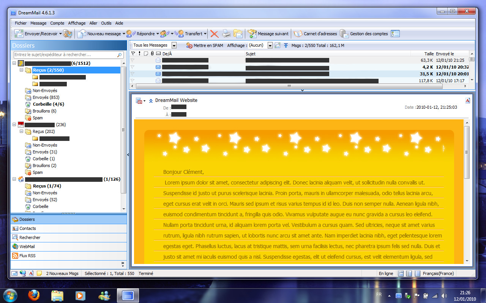This screenshot has height=303, width=486.
Task: Click the Répondre toolbar button
Action: pyautogui.click(x=140, y=34)
